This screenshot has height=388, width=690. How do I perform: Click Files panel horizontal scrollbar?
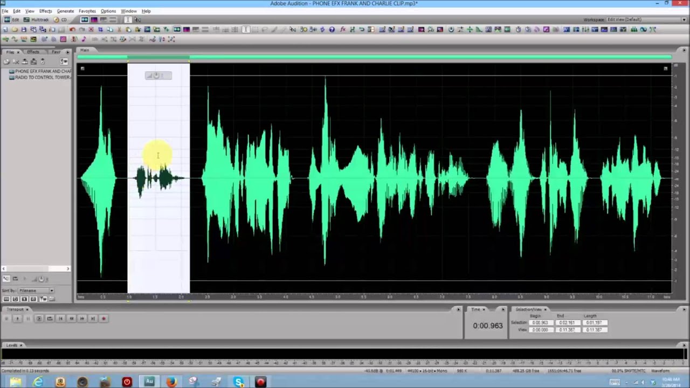pos(36,268)
